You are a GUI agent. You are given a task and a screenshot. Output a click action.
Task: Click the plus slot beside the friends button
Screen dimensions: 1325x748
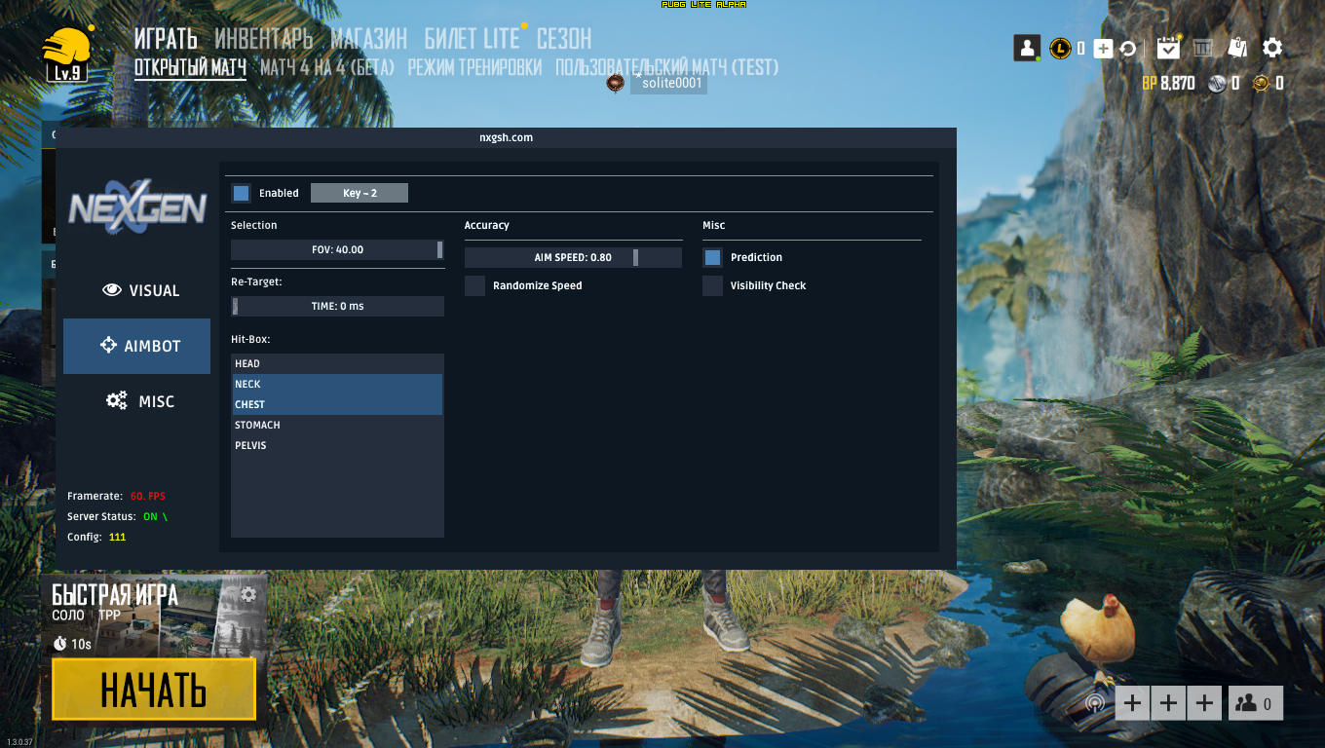point(1204,703)
